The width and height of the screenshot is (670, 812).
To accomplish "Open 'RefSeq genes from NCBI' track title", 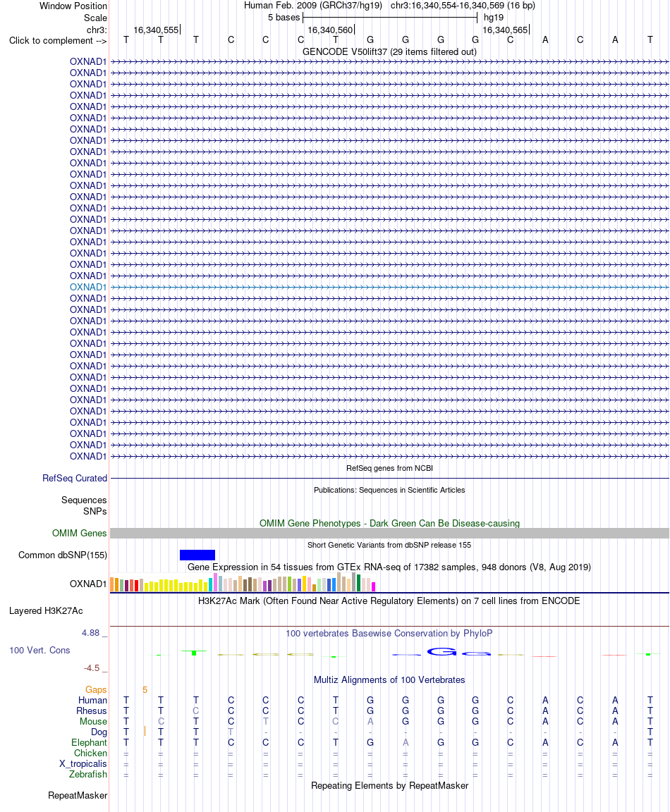I will (x=389, y=468).
